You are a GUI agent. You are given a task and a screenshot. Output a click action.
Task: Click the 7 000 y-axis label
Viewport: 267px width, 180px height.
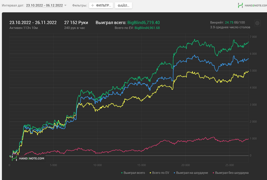pyautogui.click(x=253, y=37)
